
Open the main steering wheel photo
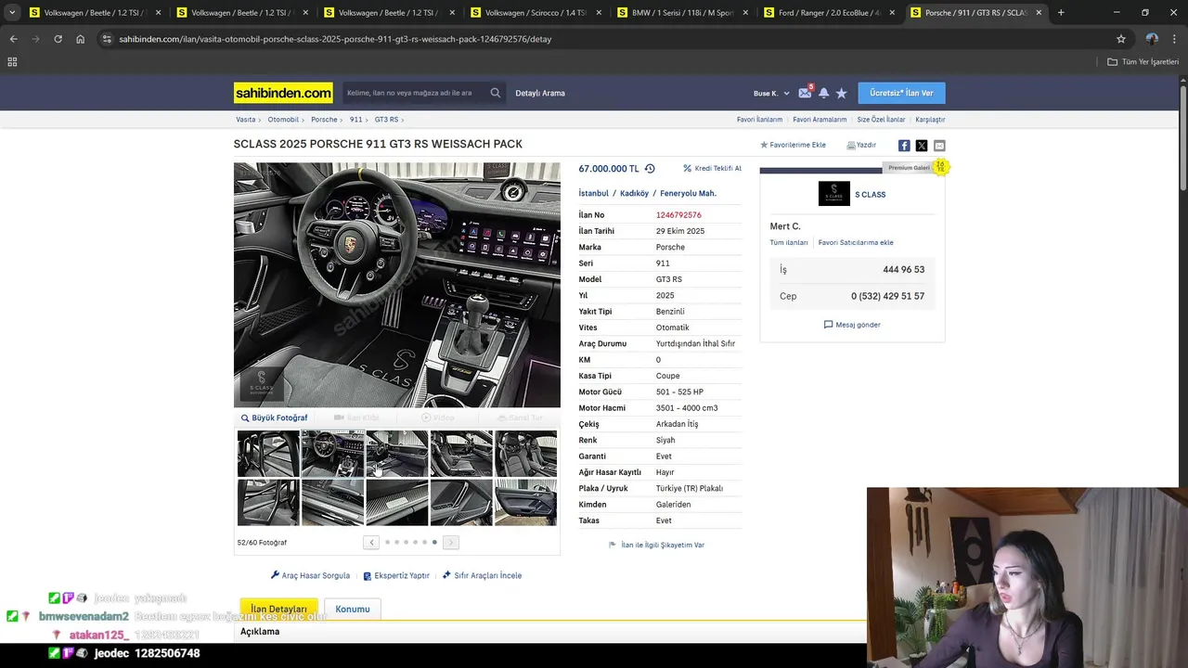coord(397,285)
